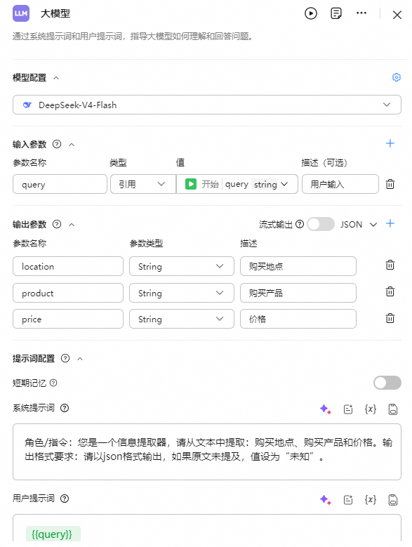
Task: Show help for 用户提示词
Action: [65, 499]
